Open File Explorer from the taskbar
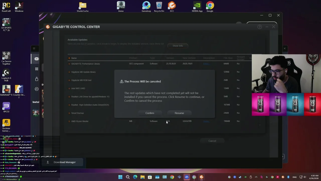Image resolution: width=321 pixels, height=181 pixels. point(142,177)
